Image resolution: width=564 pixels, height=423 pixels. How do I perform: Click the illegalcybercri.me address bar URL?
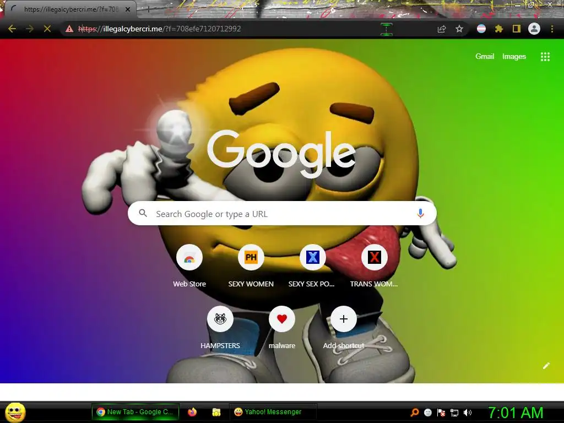(x=159, y=29)
